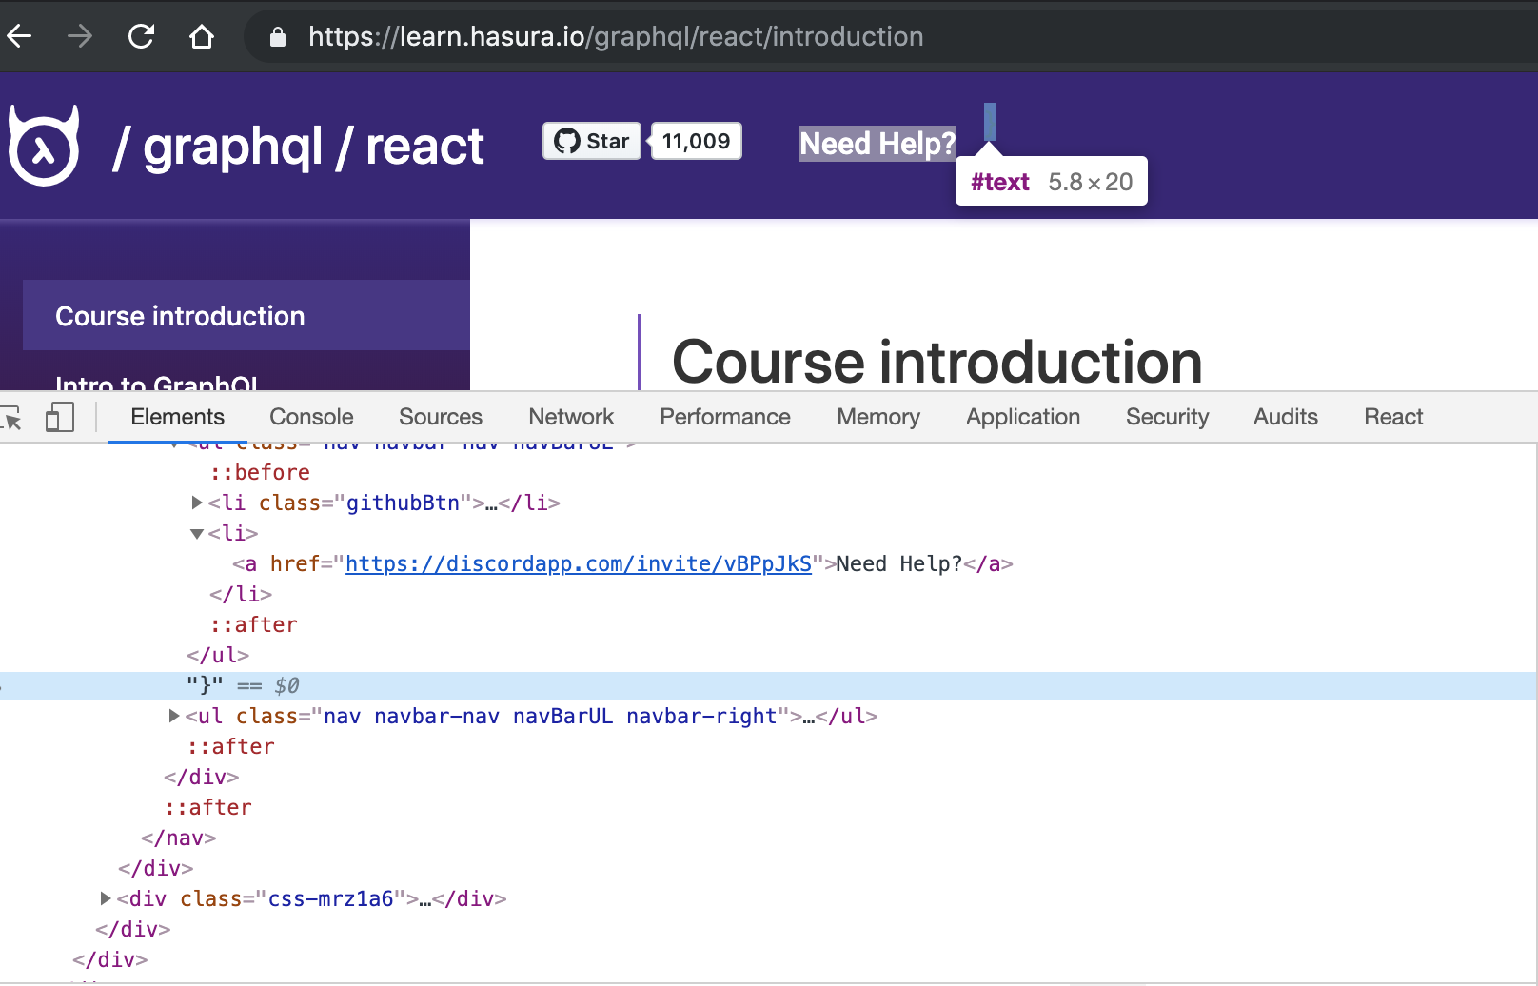Screen dimensions: 1538x986
Task: Click the discordapp.com invite href link
Action: tap(579, 563)
